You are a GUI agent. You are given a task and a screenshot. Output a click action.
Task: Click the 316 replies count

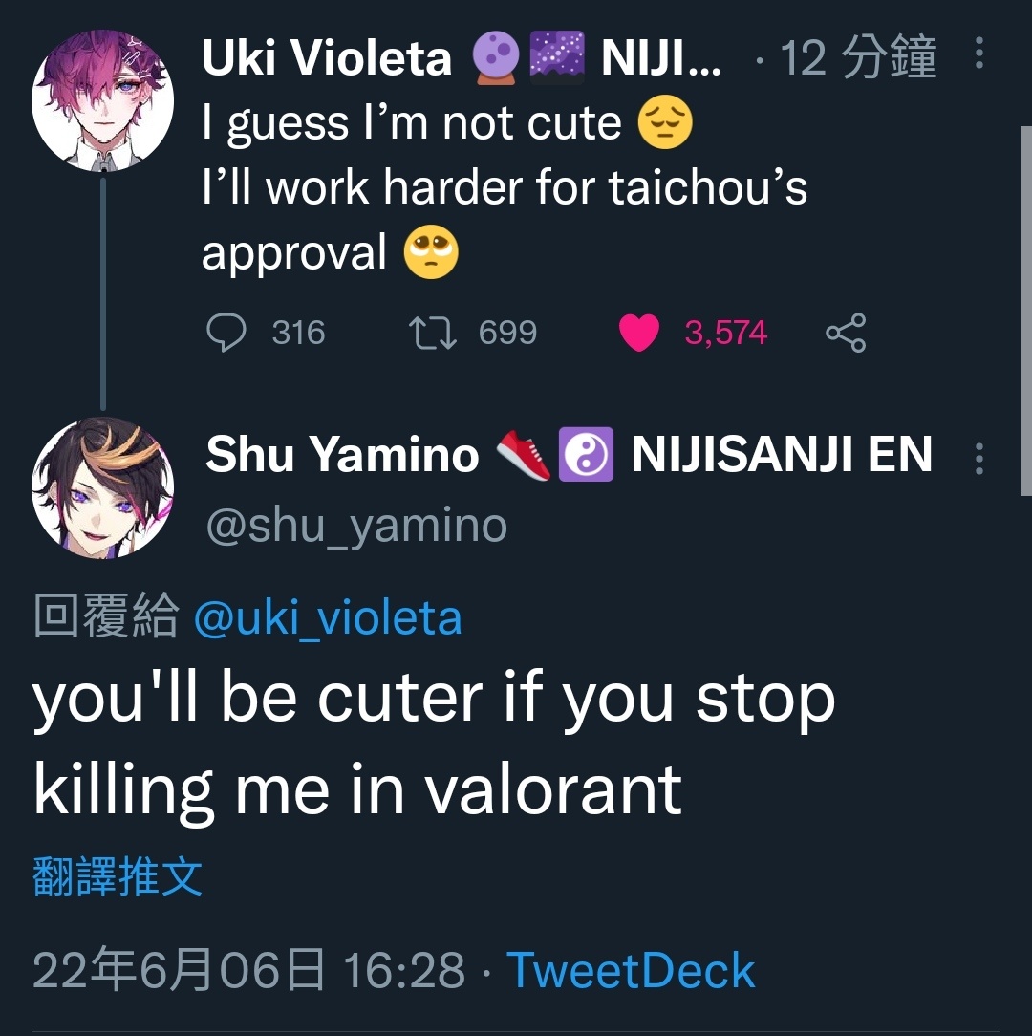(298, 333)
